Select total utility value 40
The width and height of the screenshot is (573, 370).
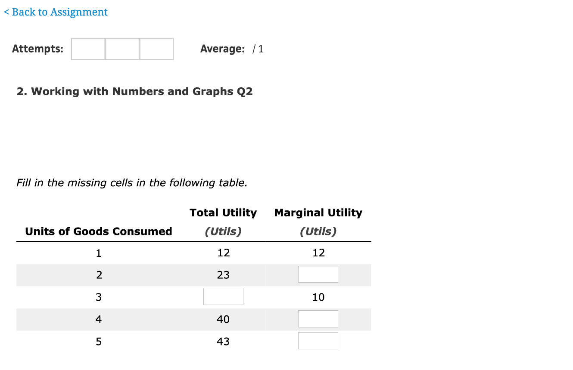(223, 319)
